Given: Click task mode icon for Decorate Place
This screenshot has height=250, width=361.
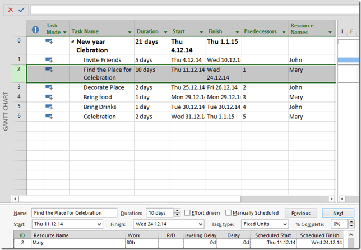Looking at the screenshot, I should 49,87.
